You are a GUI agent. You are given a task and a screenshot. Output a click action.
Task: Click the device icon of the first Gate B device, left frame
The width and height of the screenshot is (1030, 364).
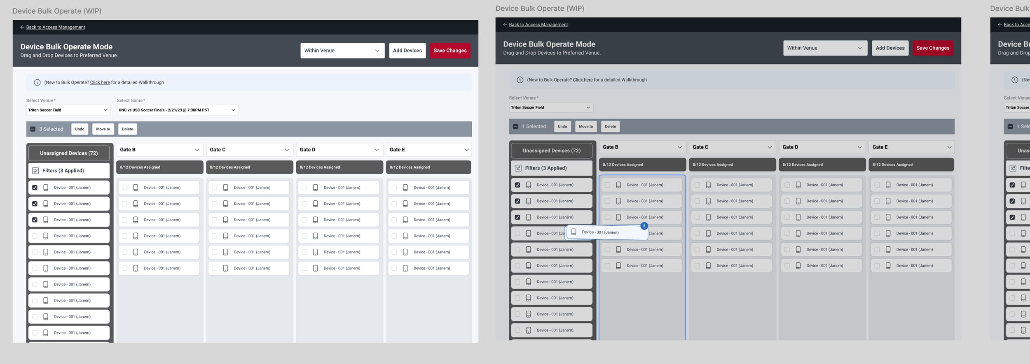tap(136, 188)
